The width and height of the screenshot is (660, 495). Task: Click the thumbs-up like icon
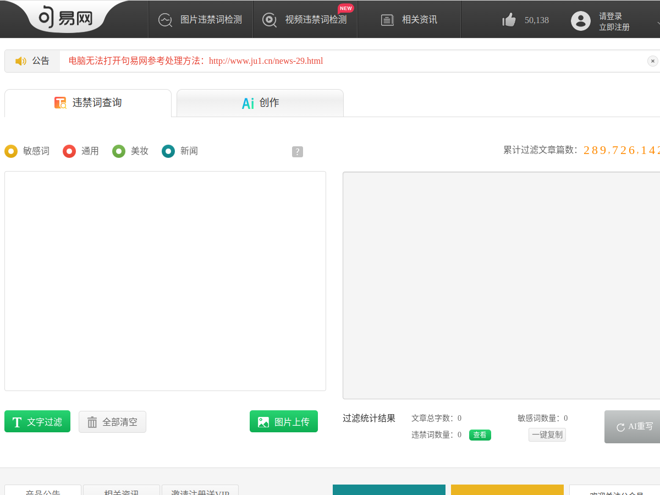coord(509,20)
